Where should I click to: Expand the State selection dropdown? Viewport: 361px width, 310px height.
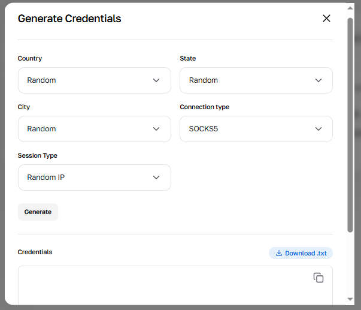coord(256,80)
